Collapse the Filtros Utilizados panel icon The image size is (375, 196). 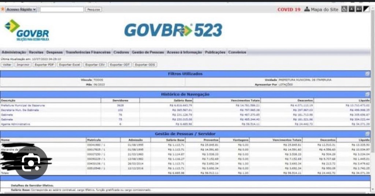(x=367, y=74)
